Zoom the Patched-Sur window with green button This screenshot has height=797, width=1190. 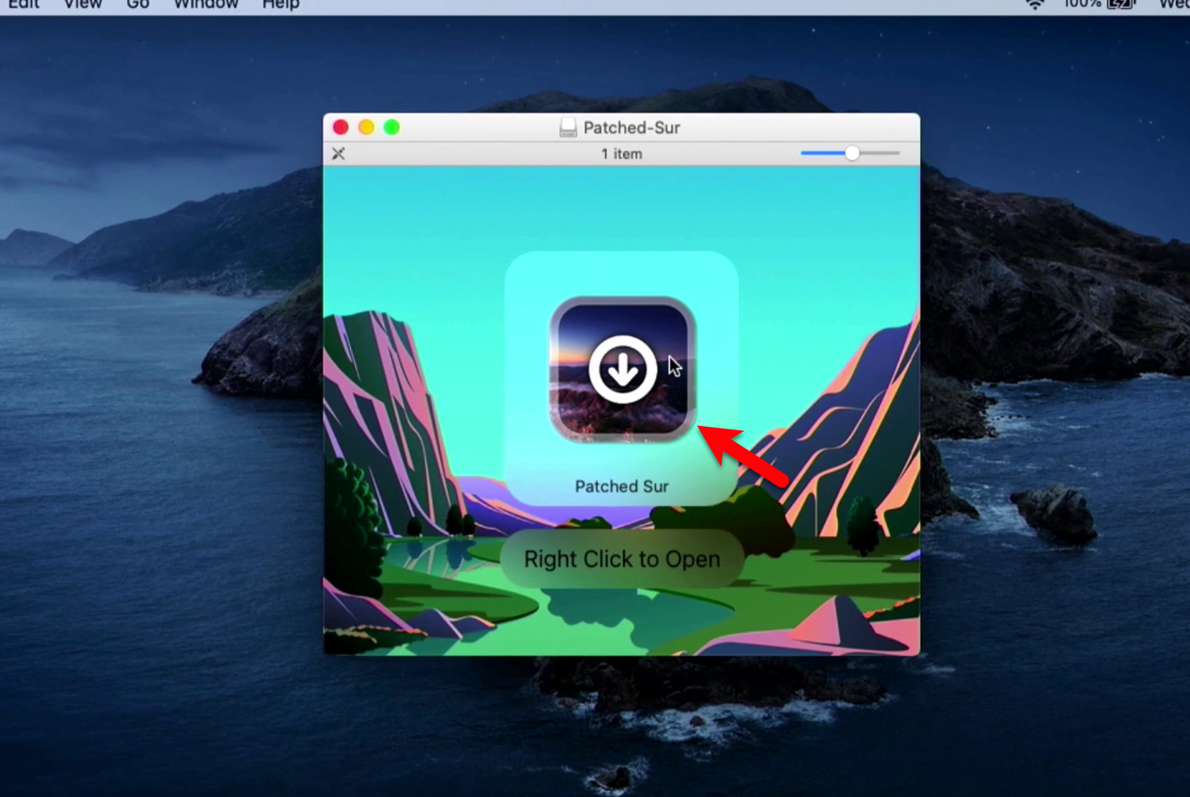point(392,127)
